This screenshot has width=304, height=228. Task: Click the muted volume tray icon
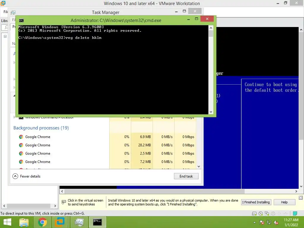[x=276, y=222]
